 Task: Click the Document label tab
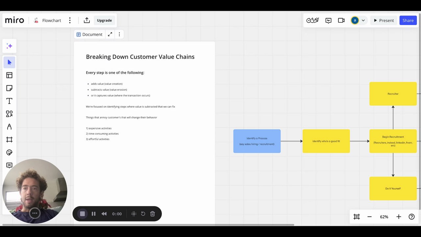[x=89, y=34]
